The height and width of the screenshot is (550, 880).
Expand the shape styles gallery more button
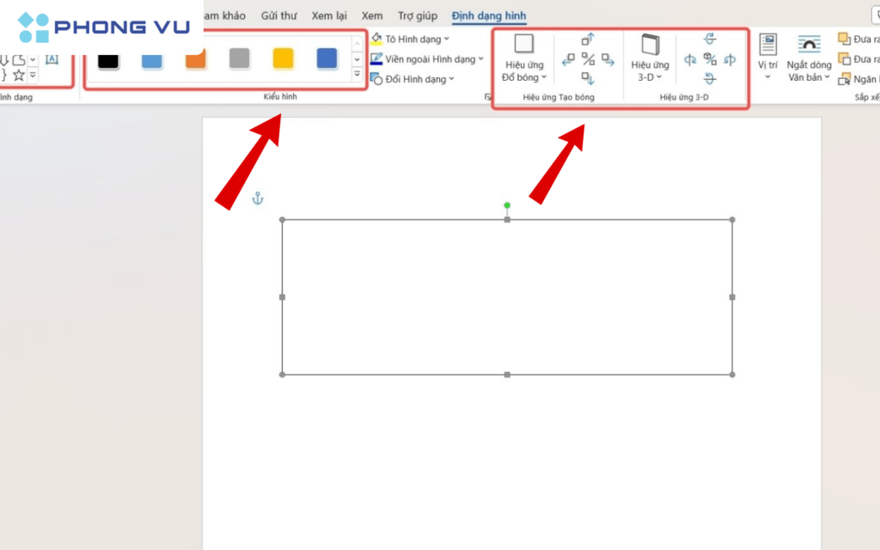357,76
